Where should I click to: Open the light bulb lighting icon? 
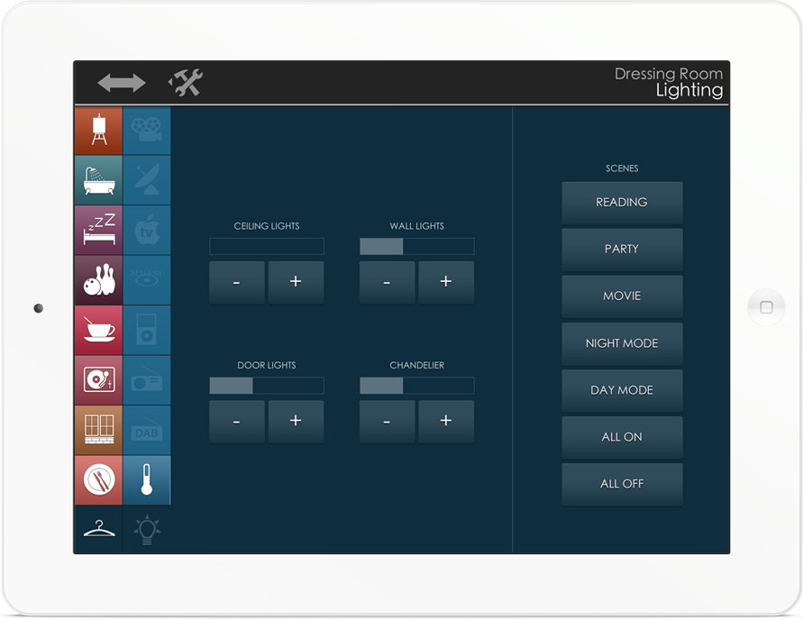(x=146, y=529)
